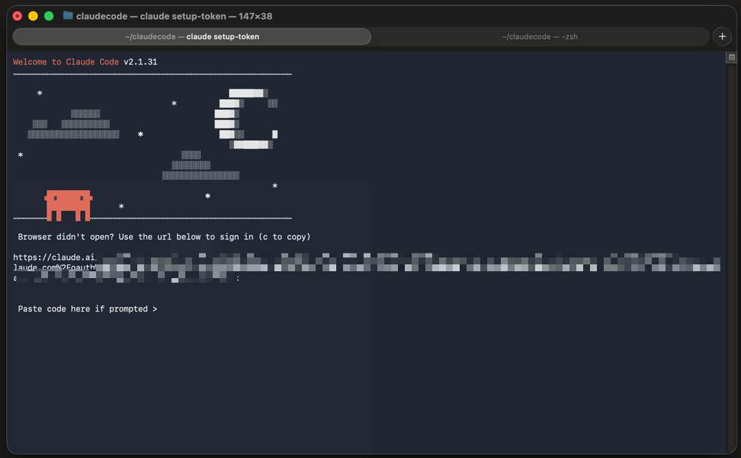Viewport: 741px width, 458px height.
Task: Switch to the claude setup-token tab
Action: click(x=192, y=36)
